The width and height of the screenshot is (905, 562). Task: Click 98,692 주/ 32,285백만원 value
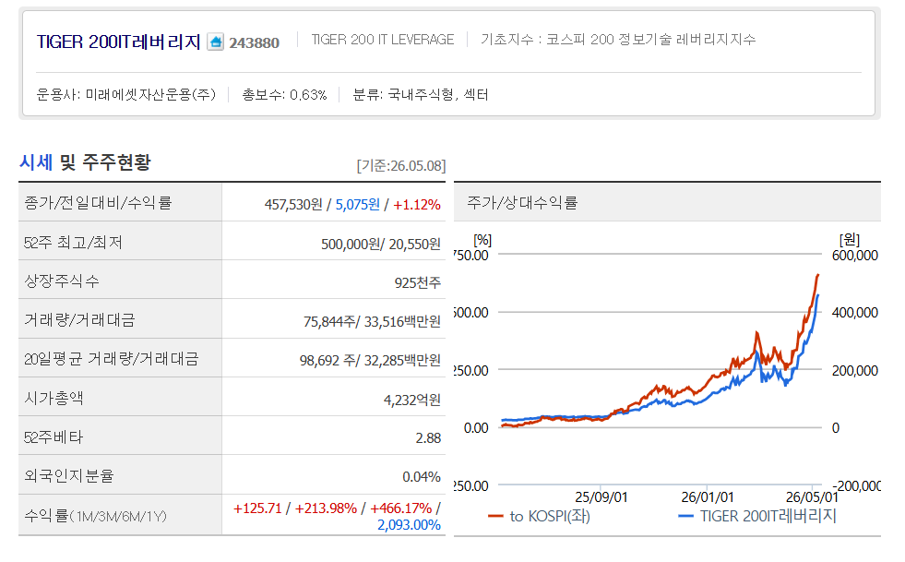coord(370,361)
